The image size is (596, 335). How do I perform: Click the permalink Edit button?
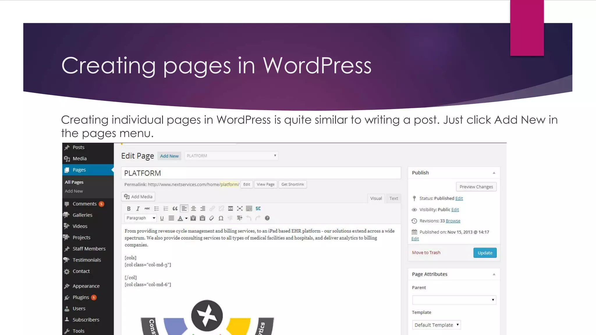[246, 184]
